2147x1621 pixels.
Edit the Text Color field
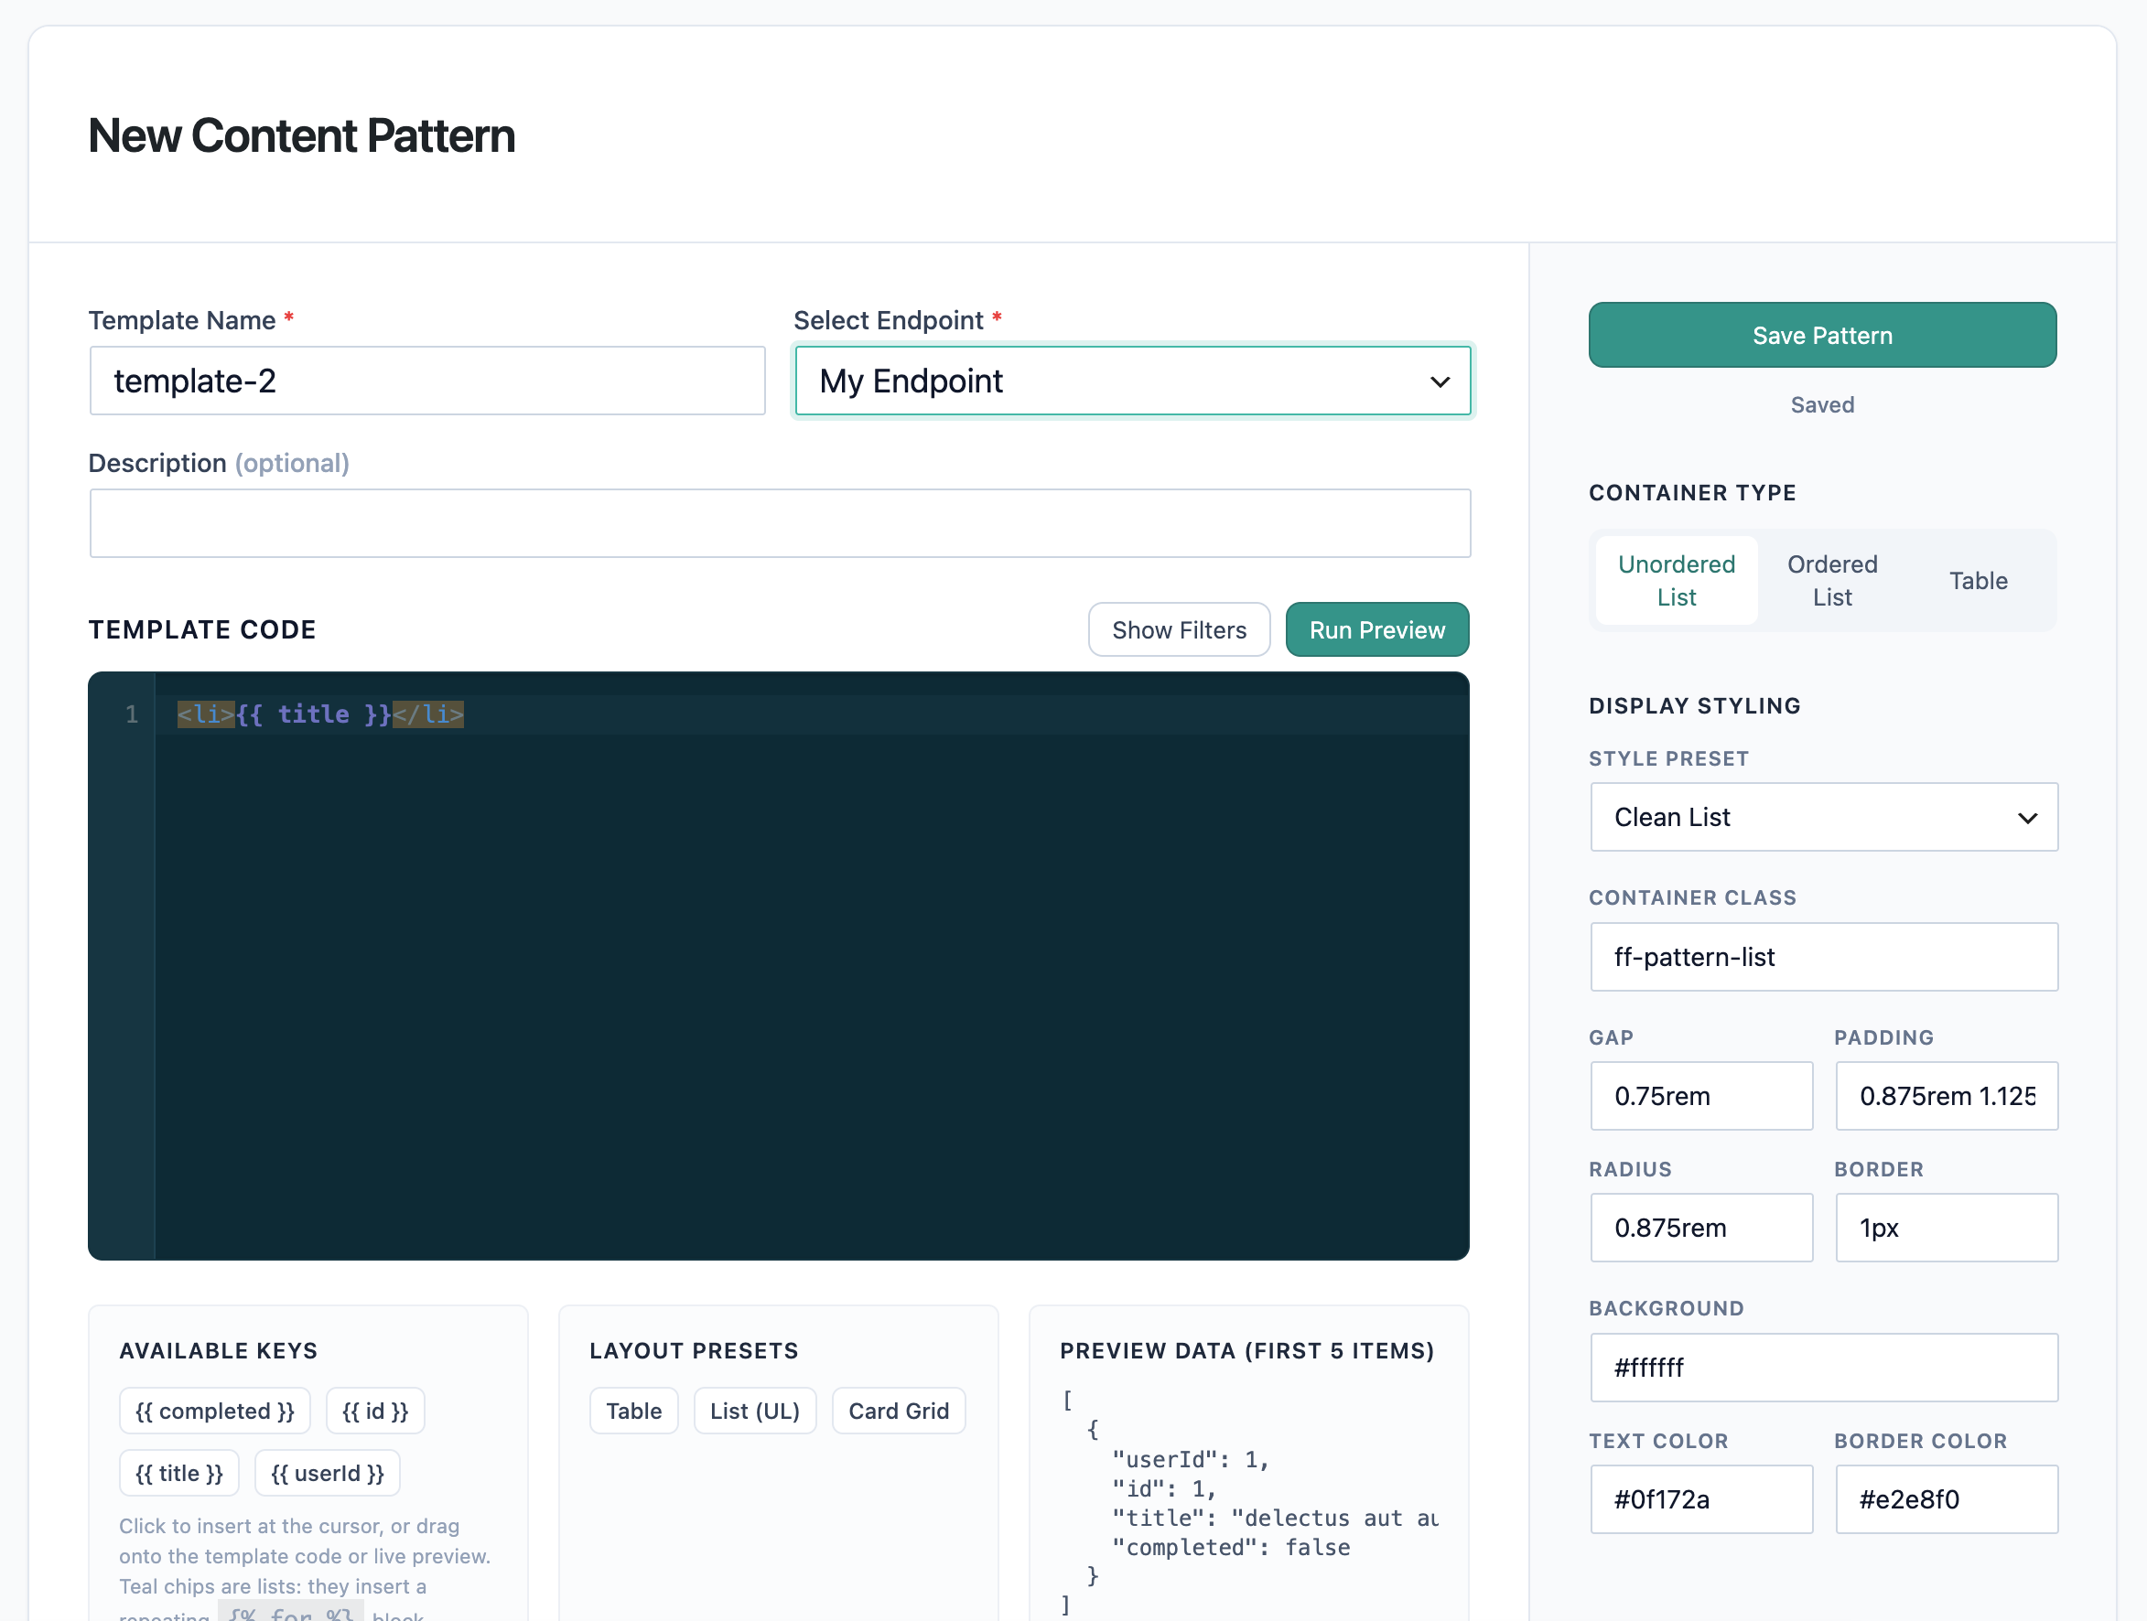[x=1700, y=1498]
